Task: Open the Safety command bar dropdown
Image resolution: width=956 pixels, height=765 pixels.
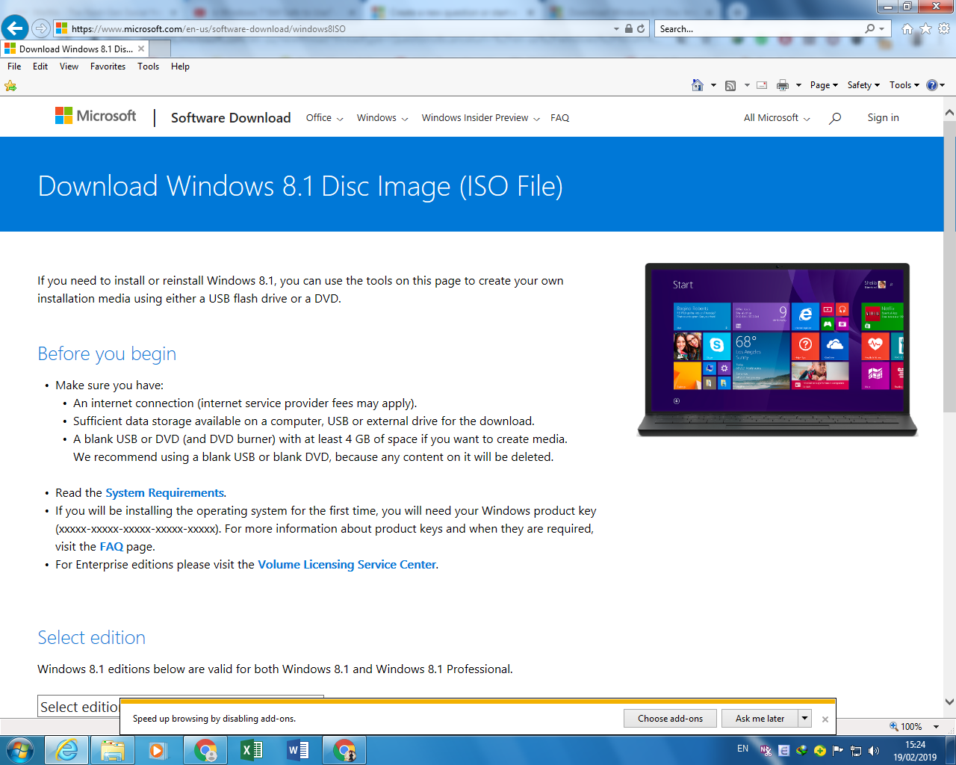Action: [x=863, y=85]
